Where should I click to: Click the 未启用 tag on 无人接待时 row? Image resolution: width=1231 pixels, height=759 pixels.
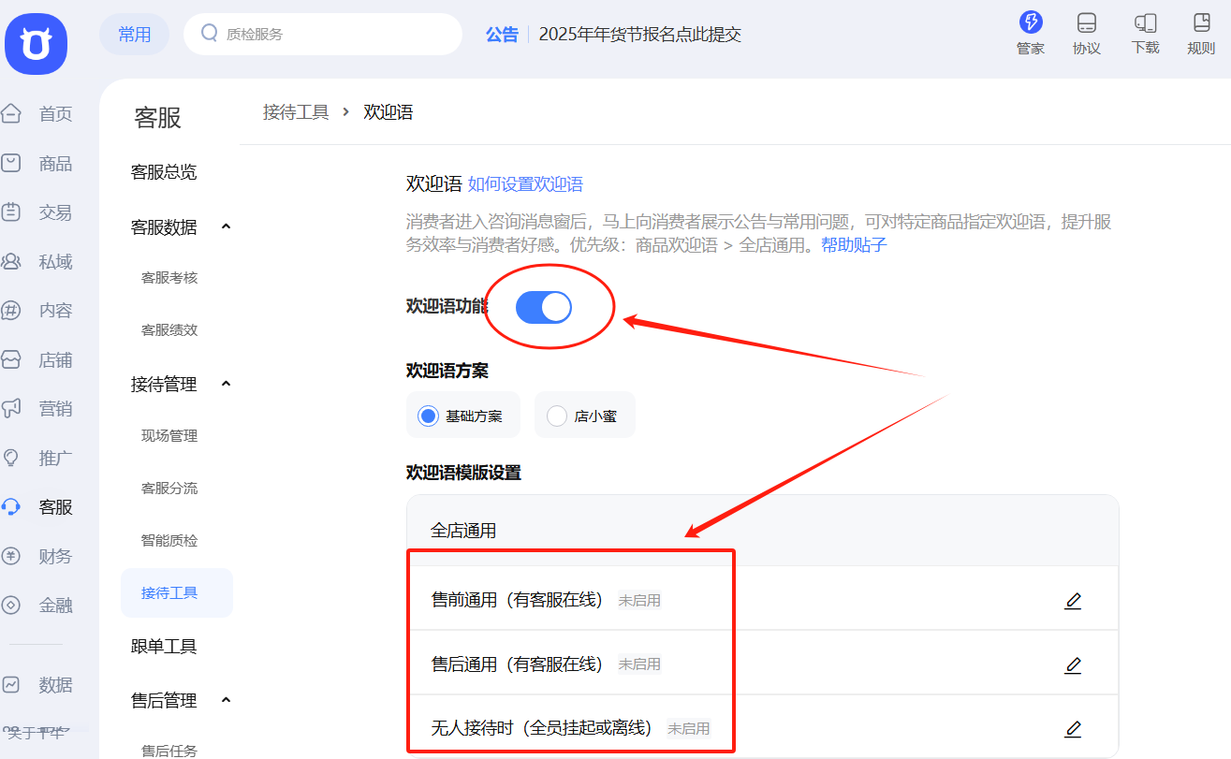click(x=689, y=728)
